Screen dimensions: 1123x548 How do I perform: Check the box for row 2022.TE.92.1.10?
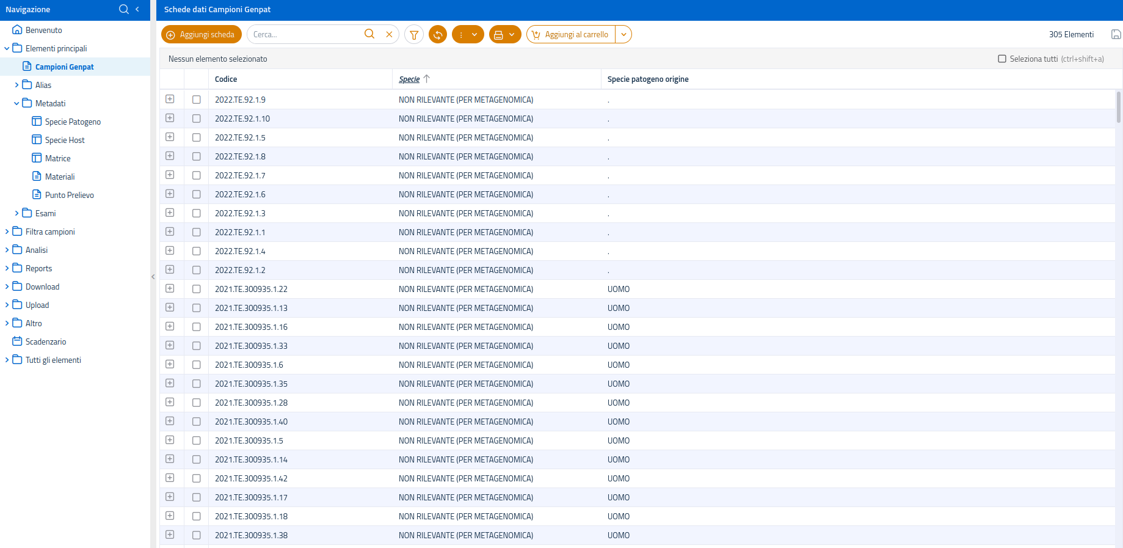(x=196, y=119)
